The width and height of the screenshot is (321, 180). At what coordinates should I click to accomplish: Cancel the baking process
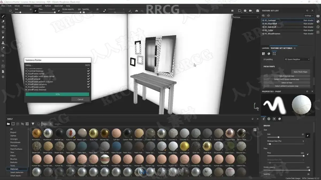tap(80, 99)
